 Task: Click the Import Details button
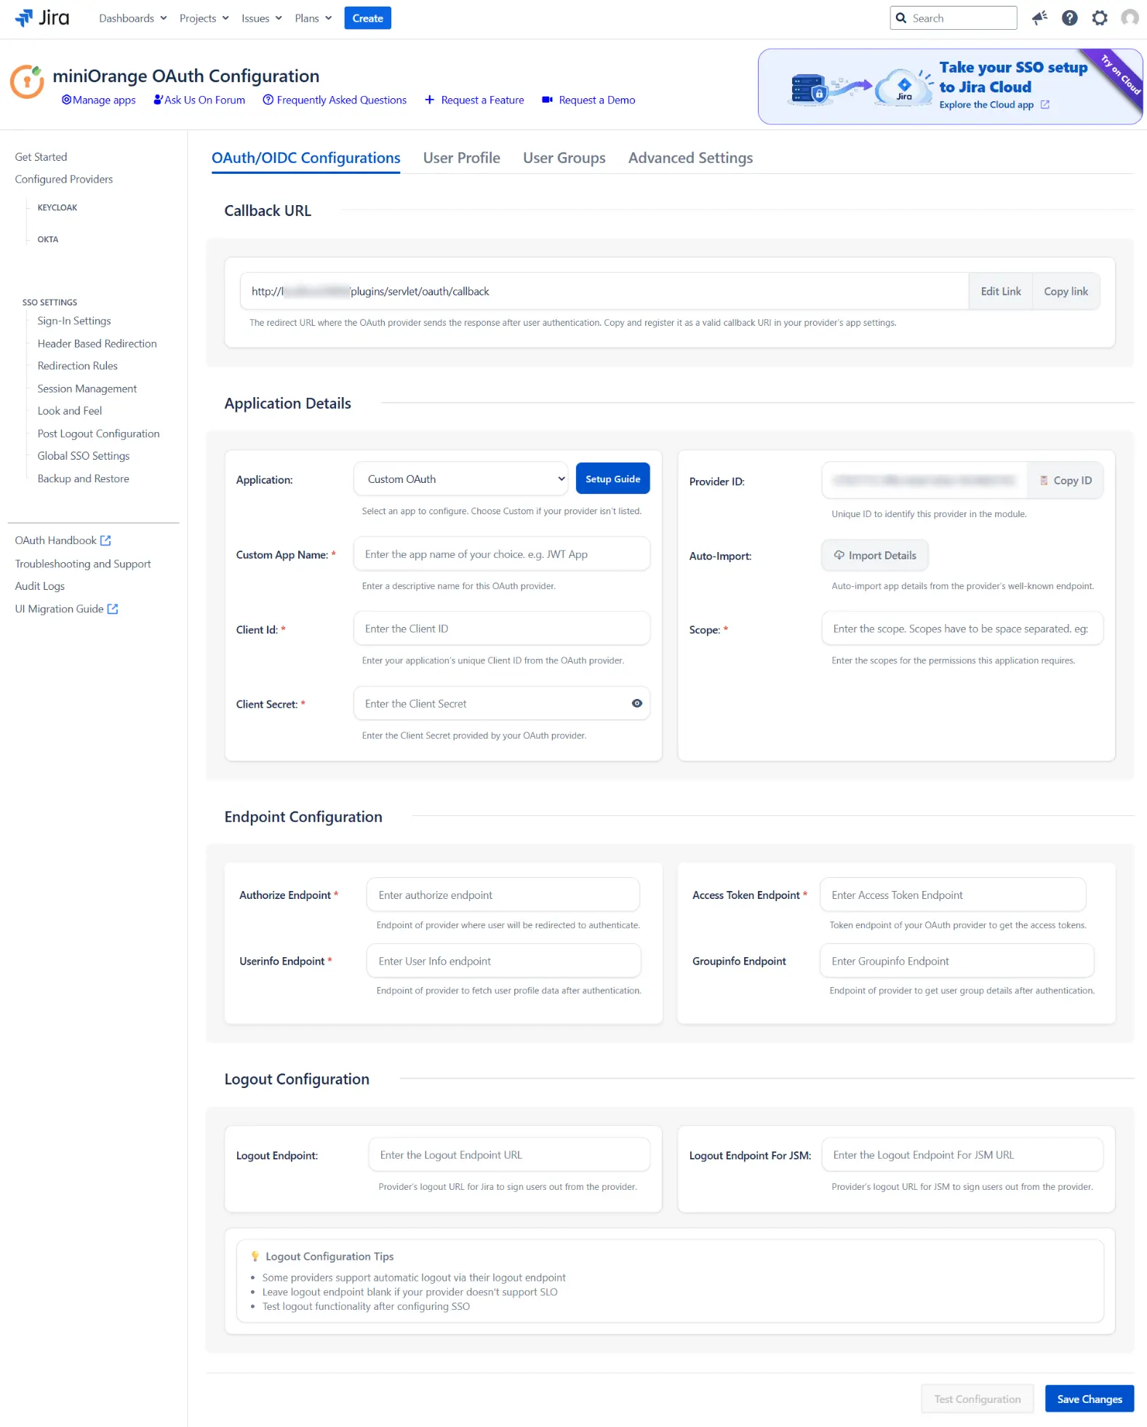(x=875, y=555)
